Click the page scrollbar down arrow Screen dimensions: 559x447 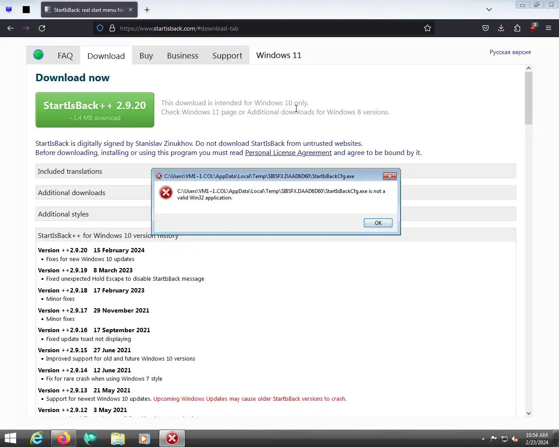[x=528, y=413]
